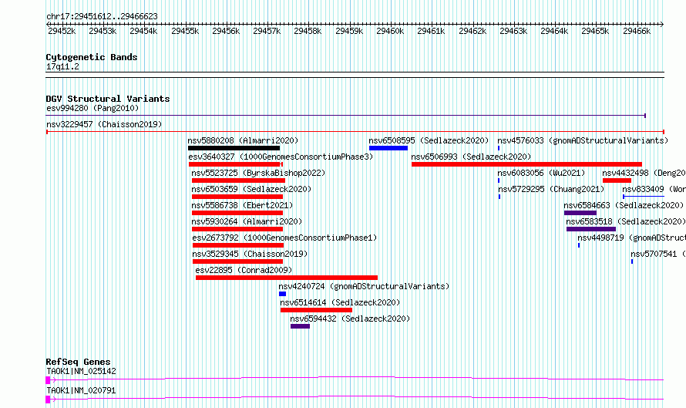Click the magenta exon block of TAOK1|NM_025142
Image resolution: width=686 pixels, height=408 pixels.
point(48,380)
